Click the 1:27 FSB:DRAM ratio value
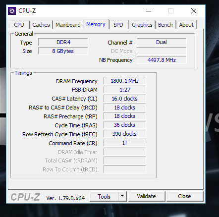The image size is (219, 217). [x=125, y=90]
